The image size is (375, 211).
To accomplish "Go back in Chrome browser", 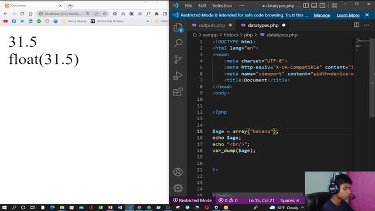I will tap(5, 13).
